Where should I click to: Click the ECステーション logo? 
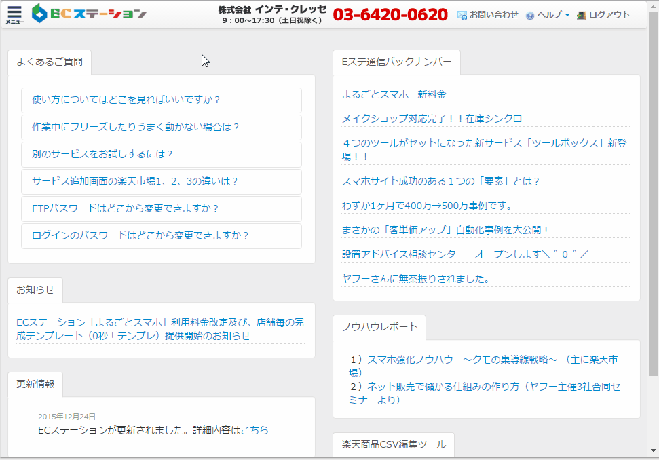(89, 14)
